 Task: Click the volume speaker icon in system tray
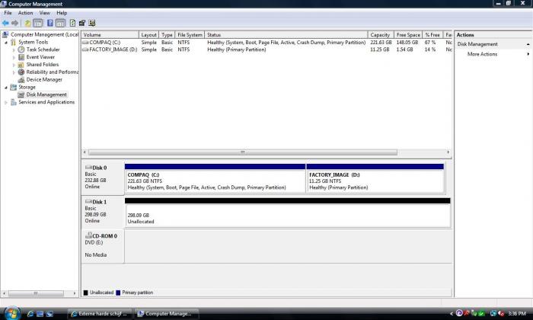pyautogui.click(x=501, y=313)
